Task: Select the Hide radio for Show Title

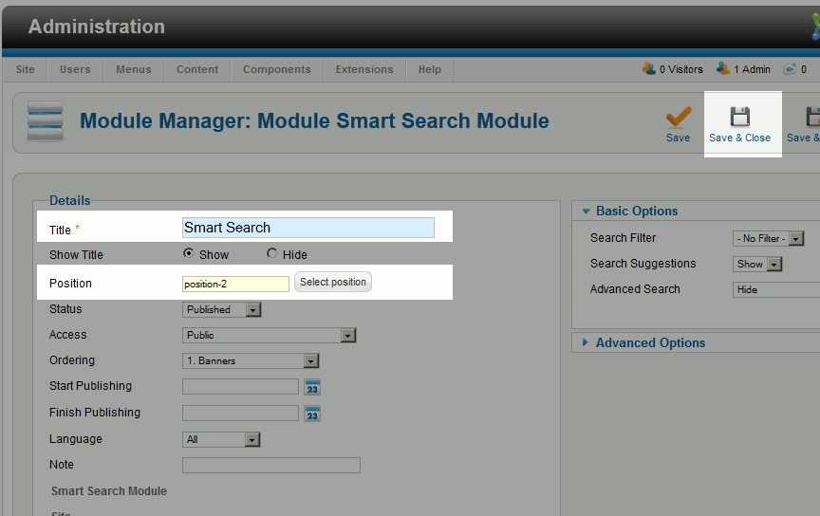Action: point(272,254)
